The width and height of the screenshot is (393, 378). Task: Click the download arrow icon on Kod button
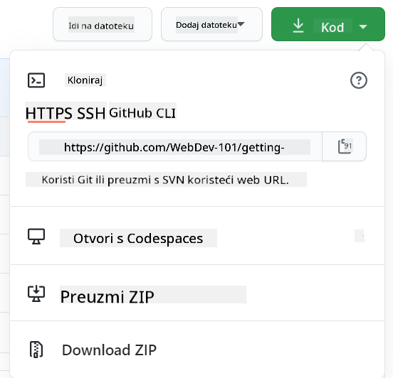[x=298, y=26]
